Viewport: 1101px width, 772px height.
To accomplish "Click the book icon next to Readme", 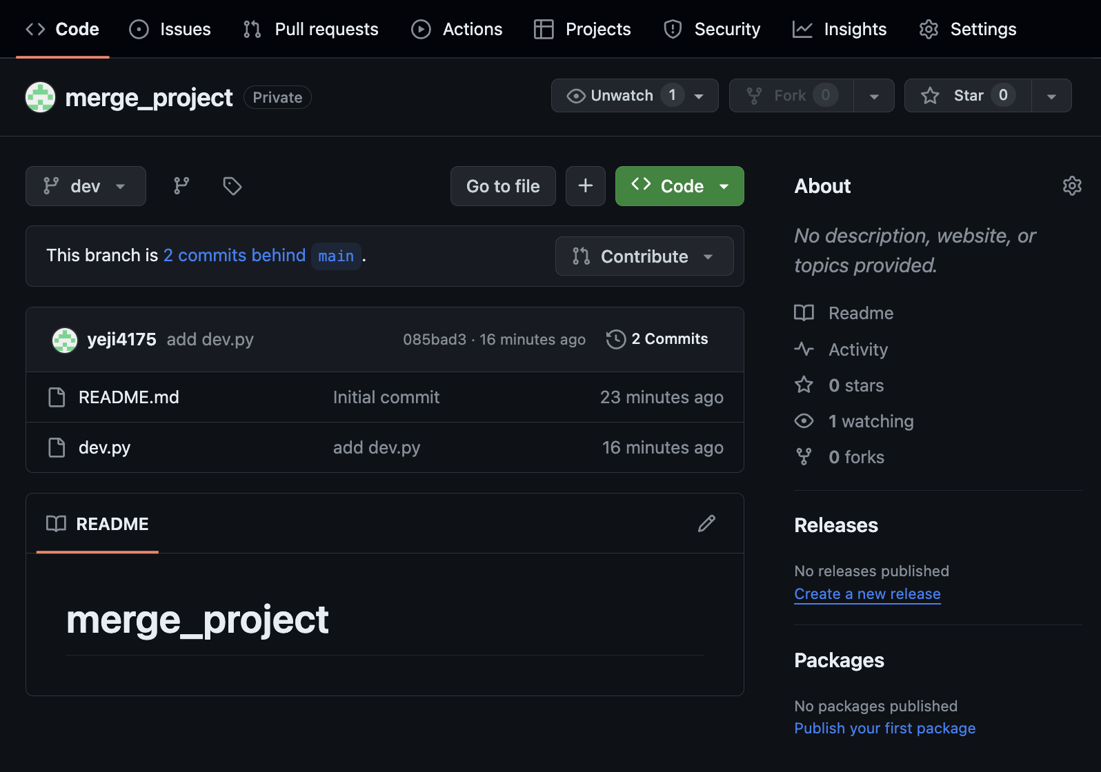I will tap(804, 313).
